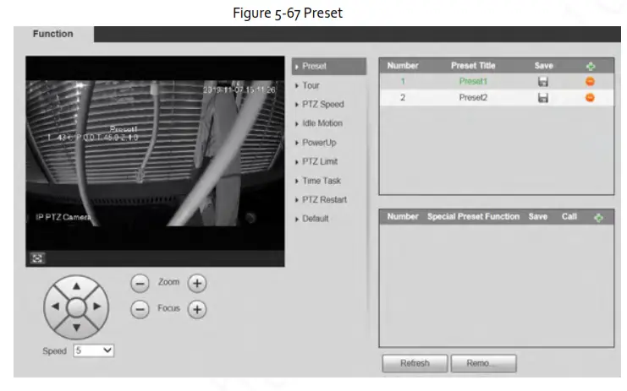
Task: Click the Call column header
Action: point(569,217)
